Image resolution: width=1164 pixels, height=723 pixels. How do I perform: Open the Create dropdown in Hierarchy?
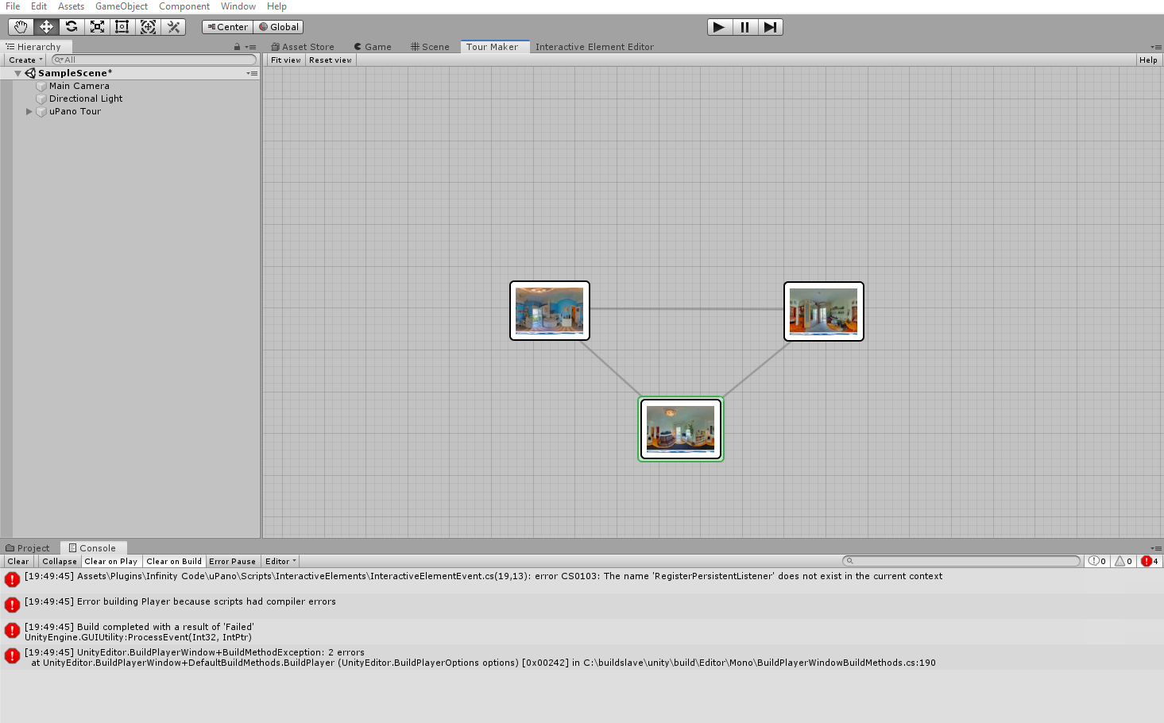(25, 60)
